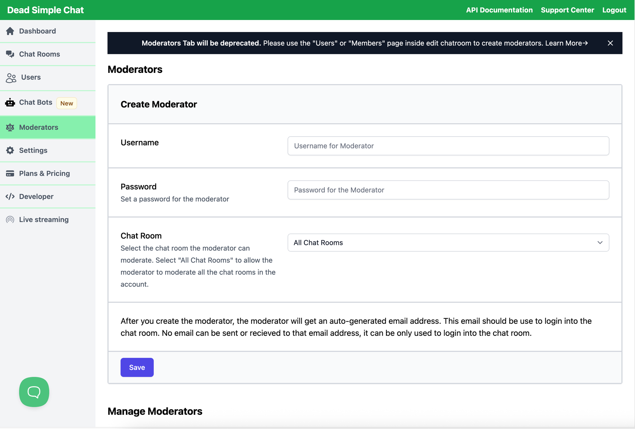This screenshot has width=635, height=429.
Task: Click Logout in the top bar
Action: [x=614, y=10]
